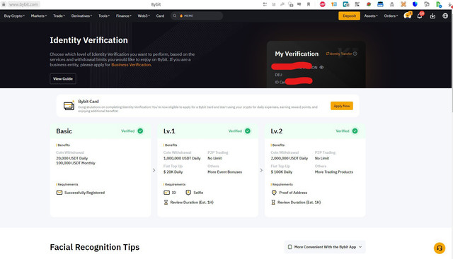Open the chat messages icon
This screenshot has height=259, width=453.
tap(408, 16)
